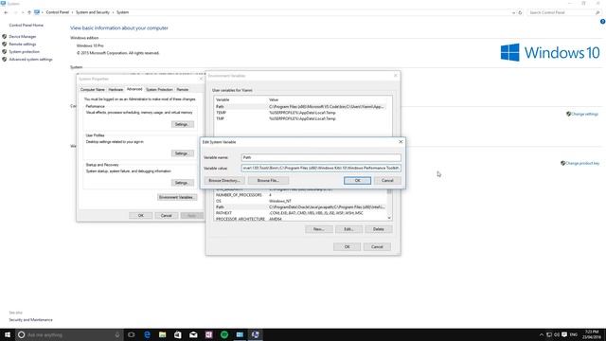The image size is (606, 341).
Task: Click the taskbar clock and date
Action: point(592,334)
